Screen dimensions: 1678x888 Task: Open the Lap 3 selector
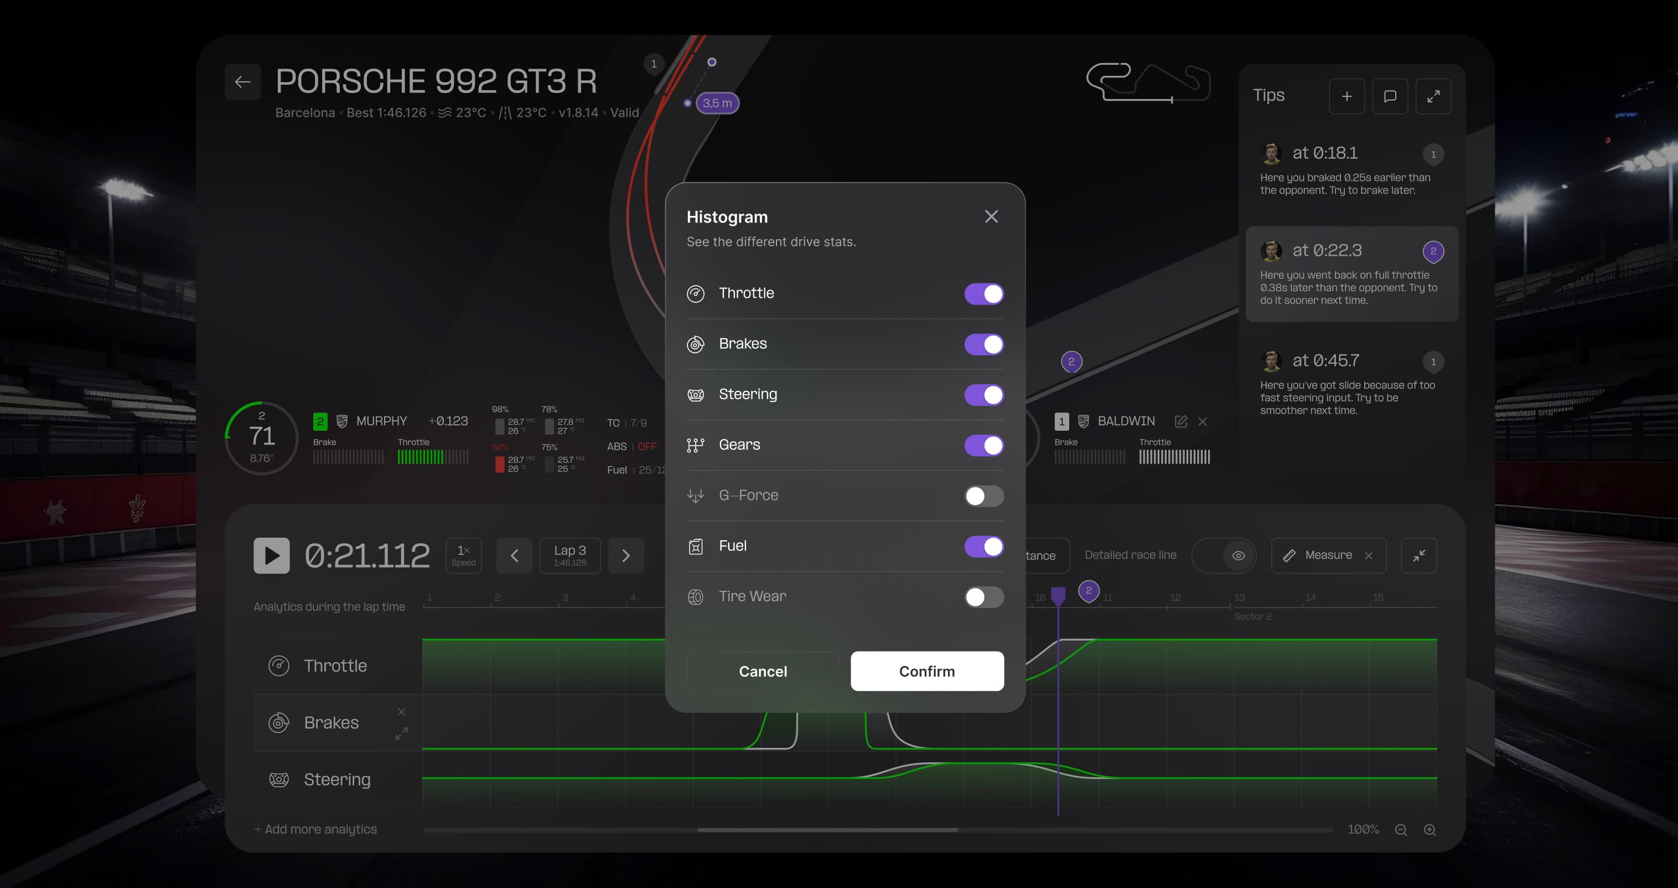(x=570, y=556)
